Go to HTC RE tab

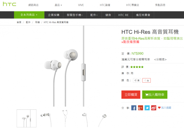point(123,15)
